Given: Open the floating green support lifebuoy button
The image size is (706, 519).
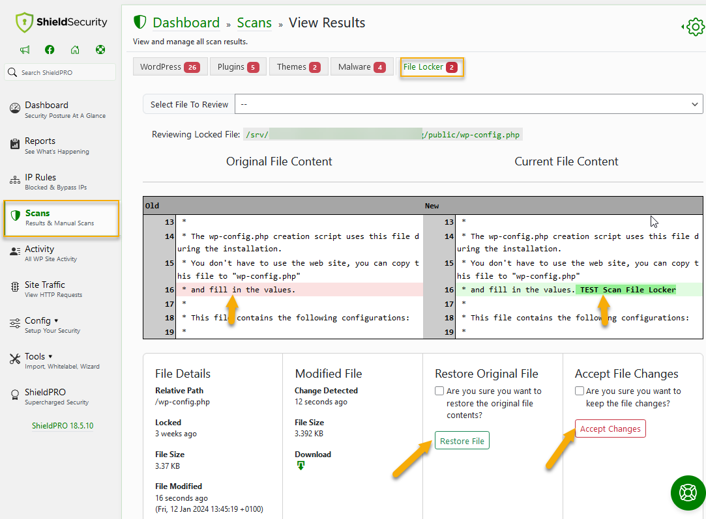Looking at the screenshot, I should point(688,492).
